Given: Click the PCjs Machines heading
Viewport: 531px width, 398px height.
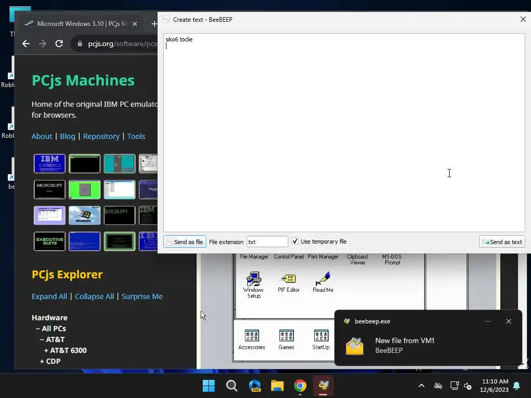Looking at the screenshot, I should coord(83,80).
